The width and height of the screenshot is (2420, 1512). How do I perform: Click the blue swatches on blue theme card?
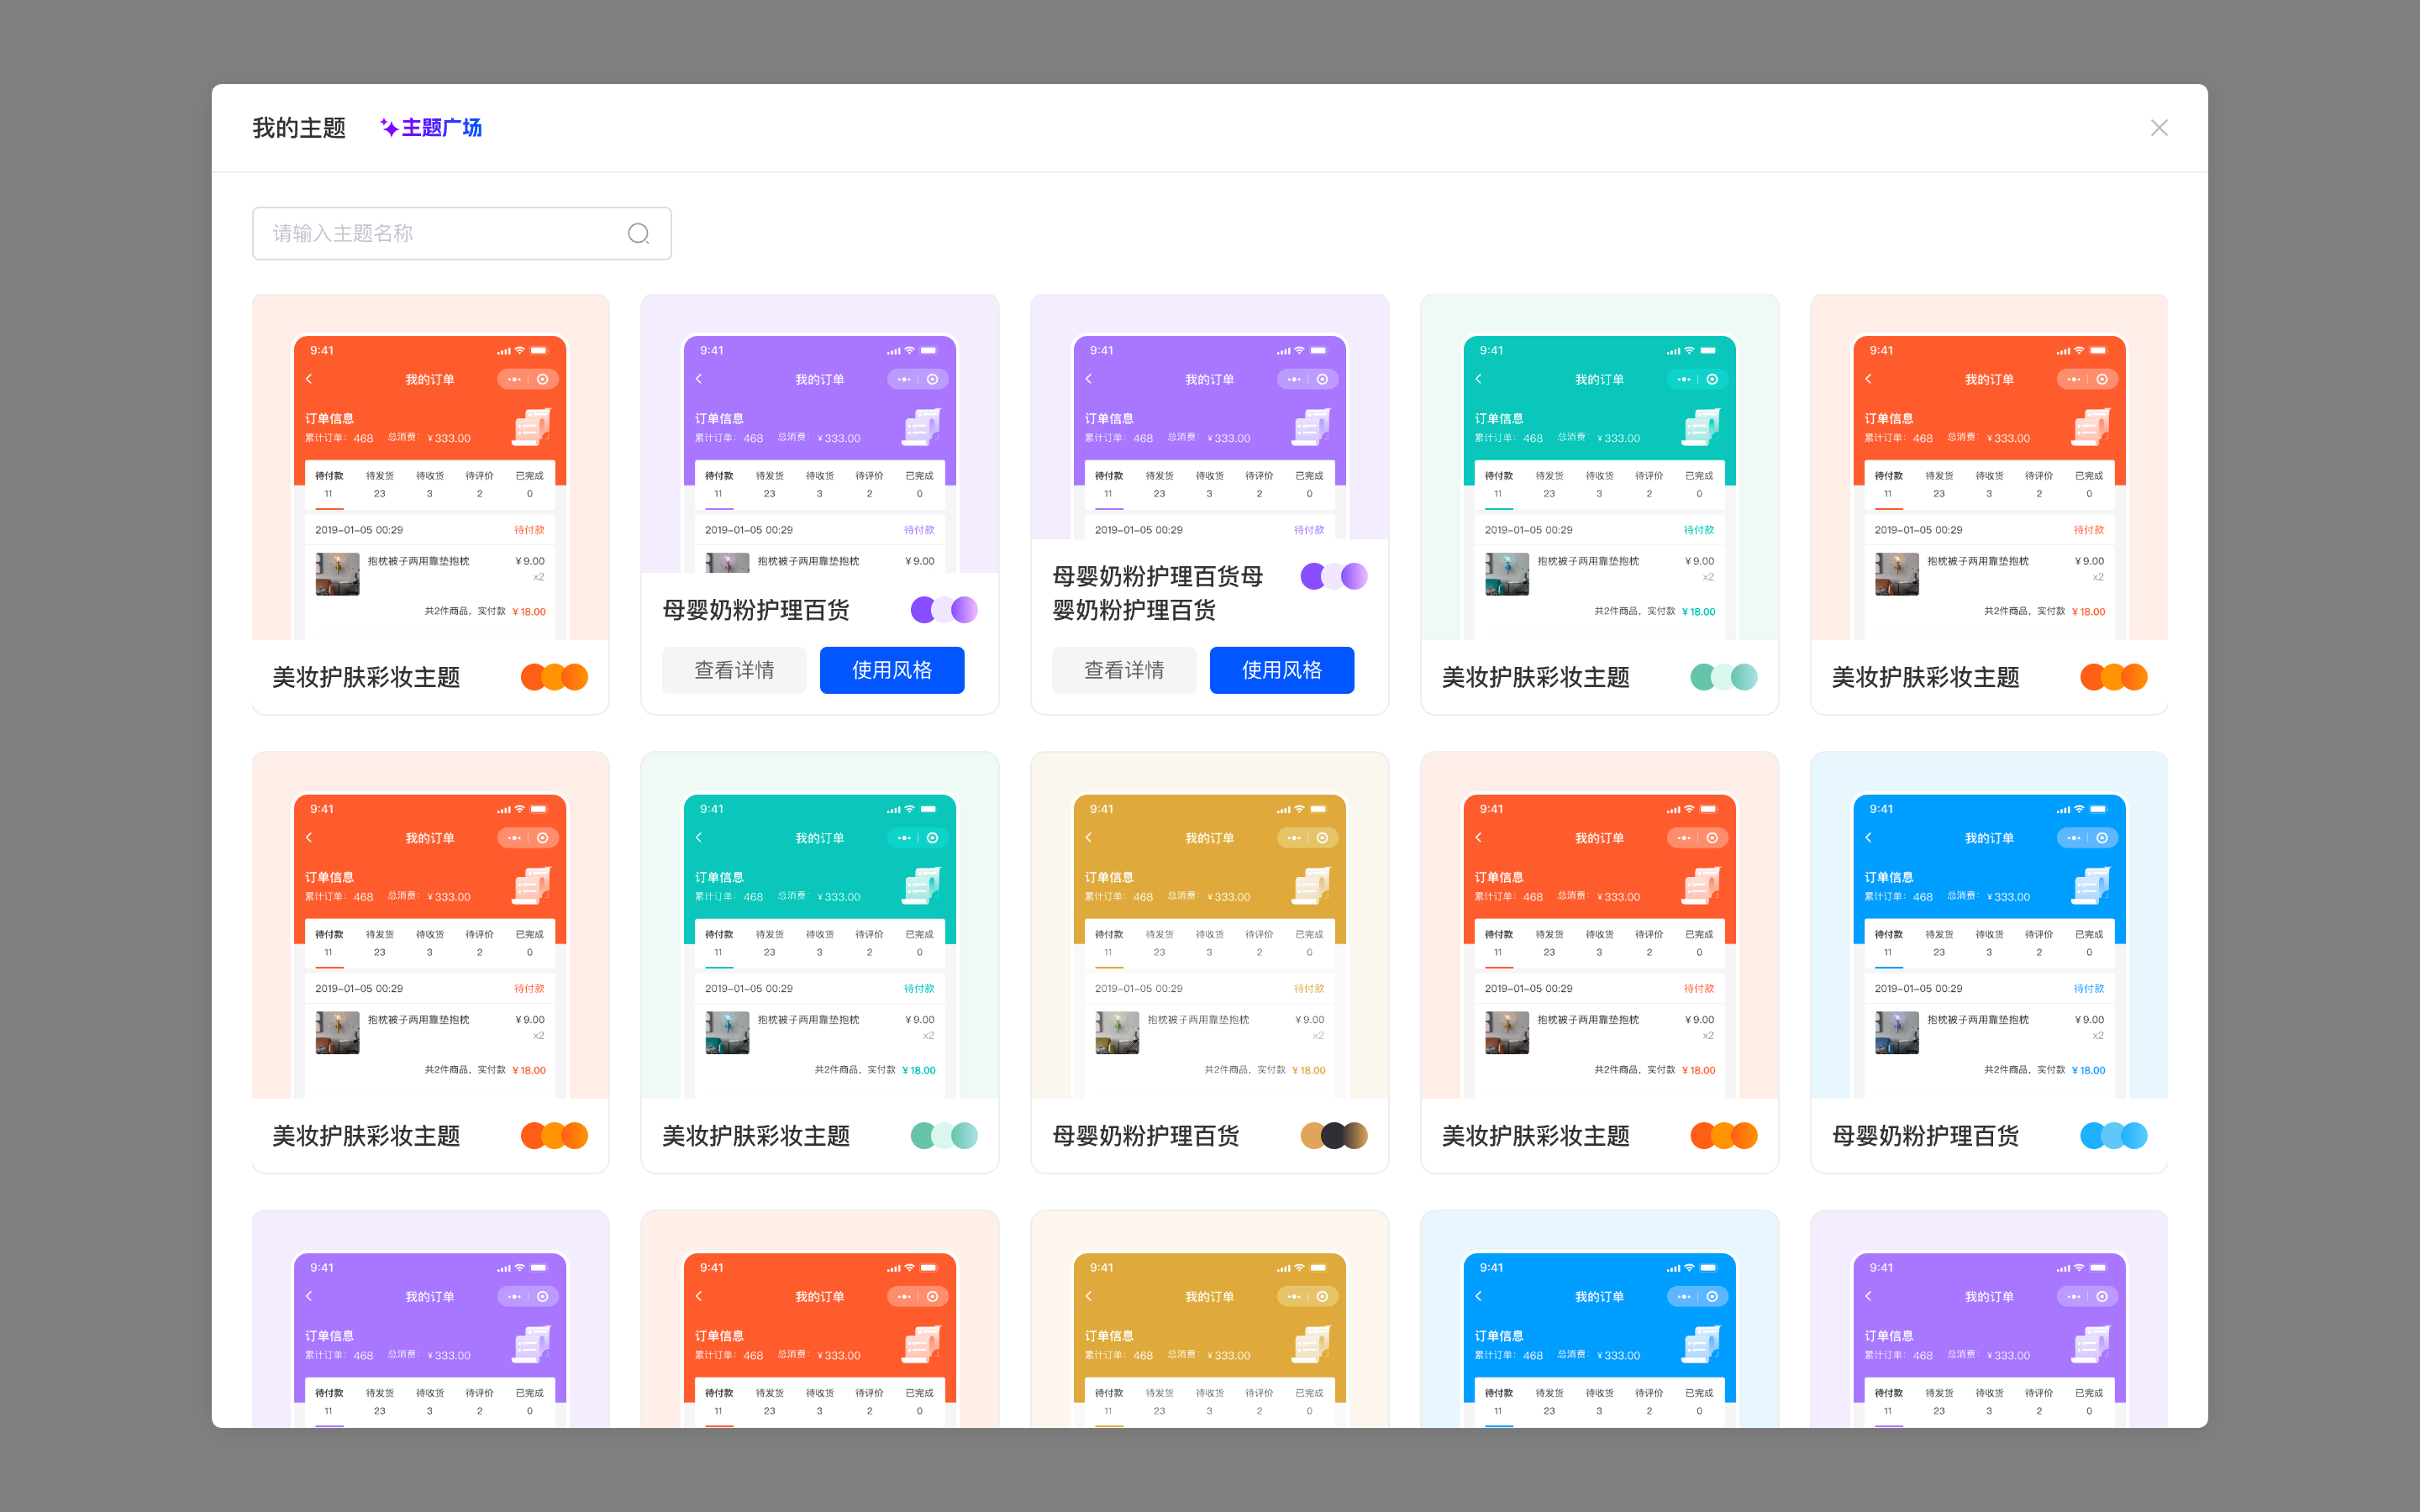(x=2113, y=1136)
